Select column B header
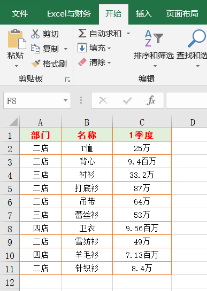Screen dimensions: 207x291 pos(87,122)
